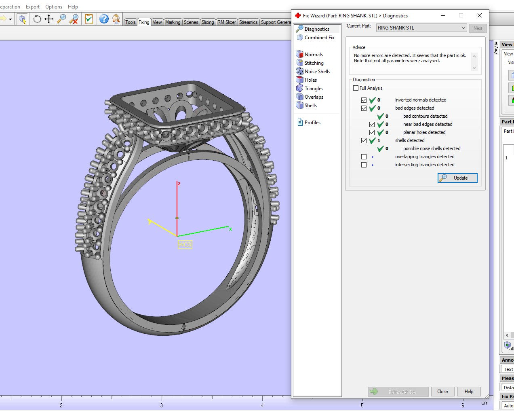Viewport: 514px width, 411px height.
Task: Open the Triangles fixing page
Action: (x=314, y=89)
